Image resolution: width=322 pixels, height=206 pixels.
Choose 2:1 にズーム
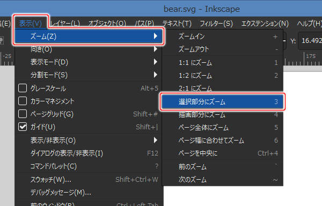(x=223, y=88)
